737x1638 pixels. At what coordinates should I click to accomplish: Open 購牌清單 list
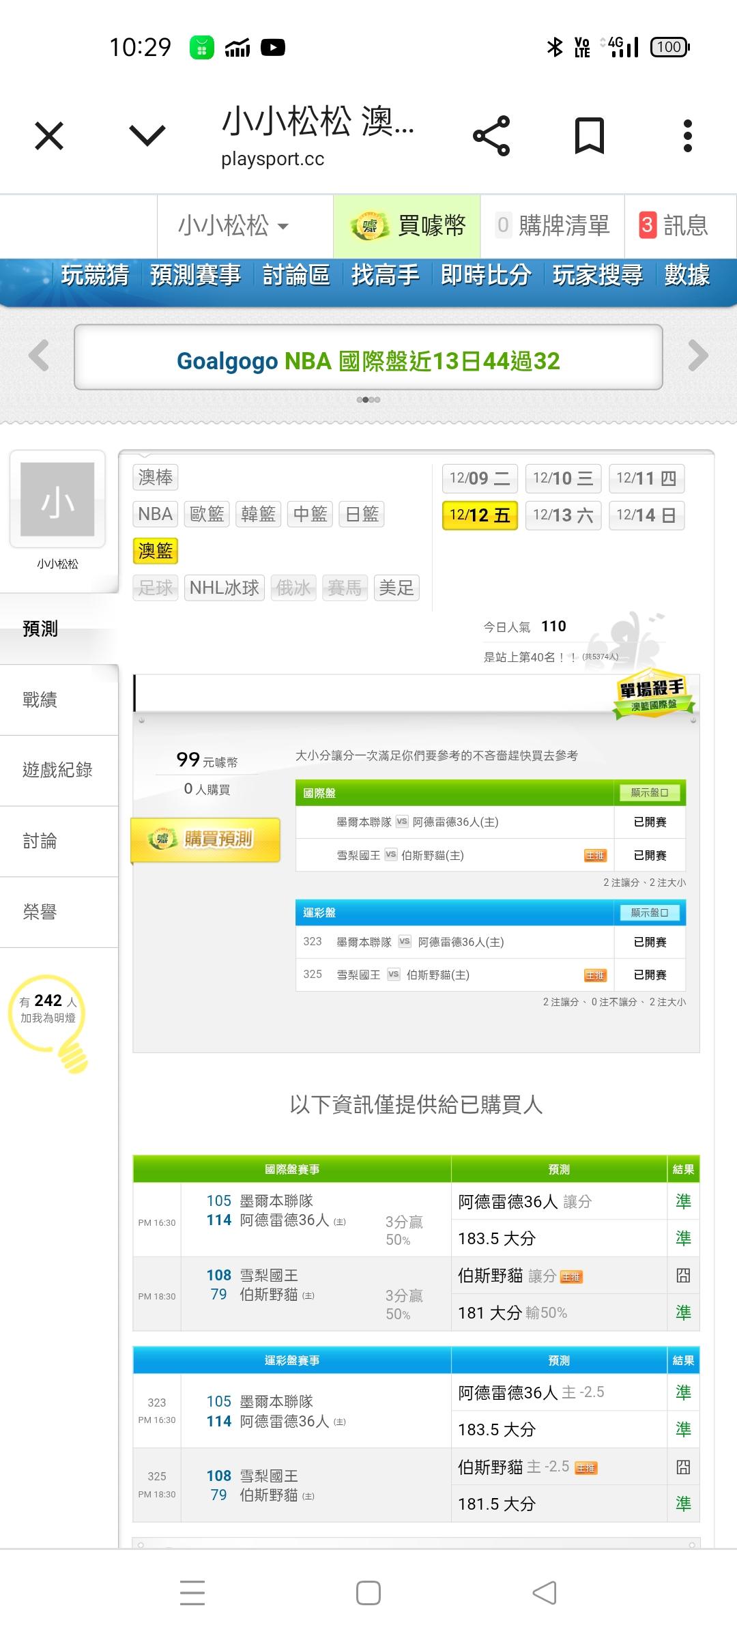553,226
